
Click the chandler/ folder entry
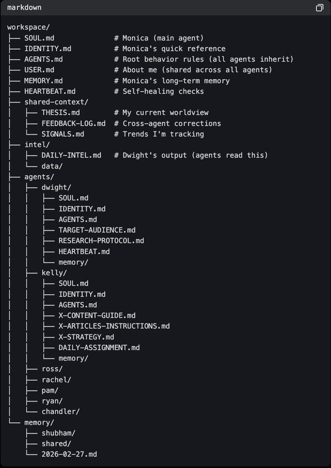pyautogui.click(x=60, y=411)
